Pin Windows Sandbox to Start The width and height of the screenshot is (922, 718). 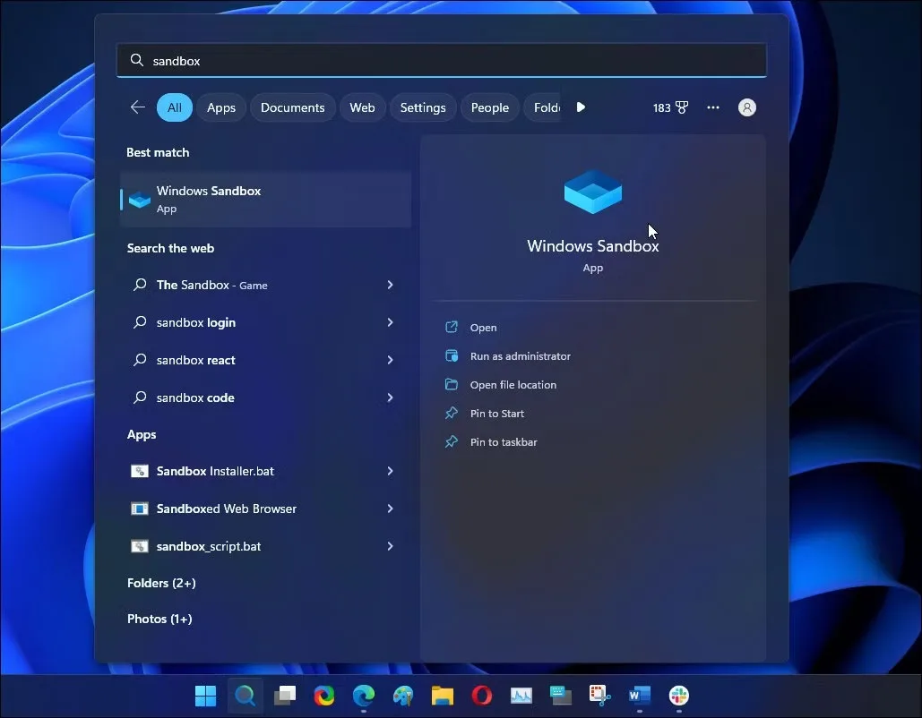pyautogui.click(x=496, y=413)
